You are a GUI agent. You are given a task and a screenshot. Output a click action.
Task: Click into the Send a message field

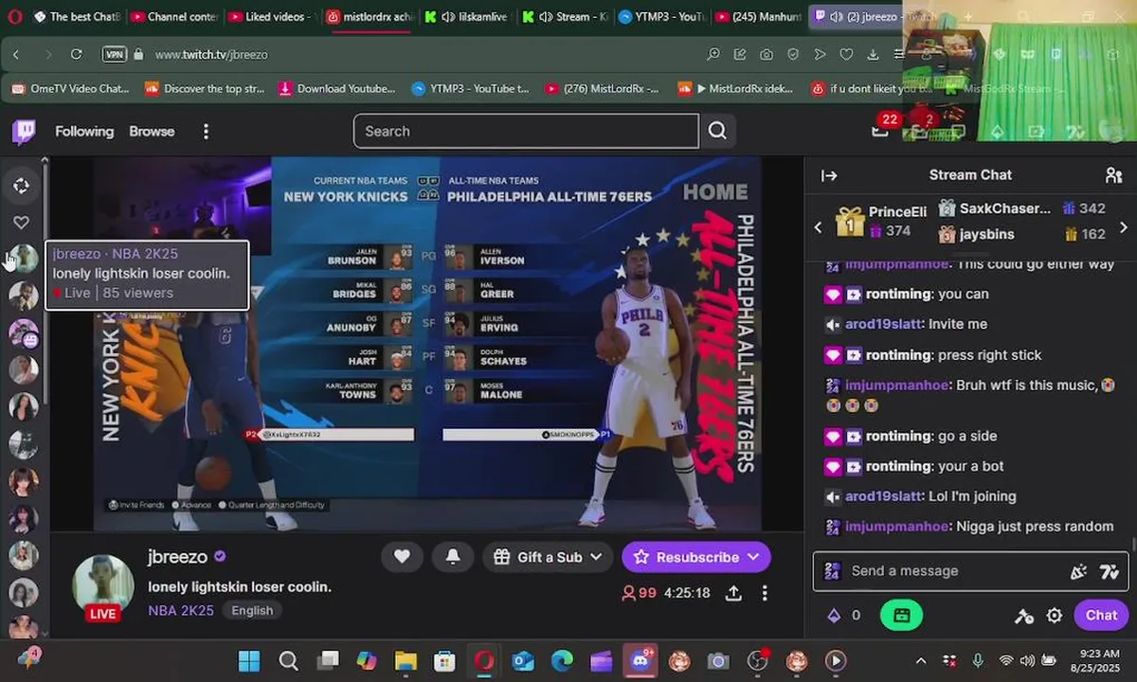pyautogui.click(x=952, y=571)
